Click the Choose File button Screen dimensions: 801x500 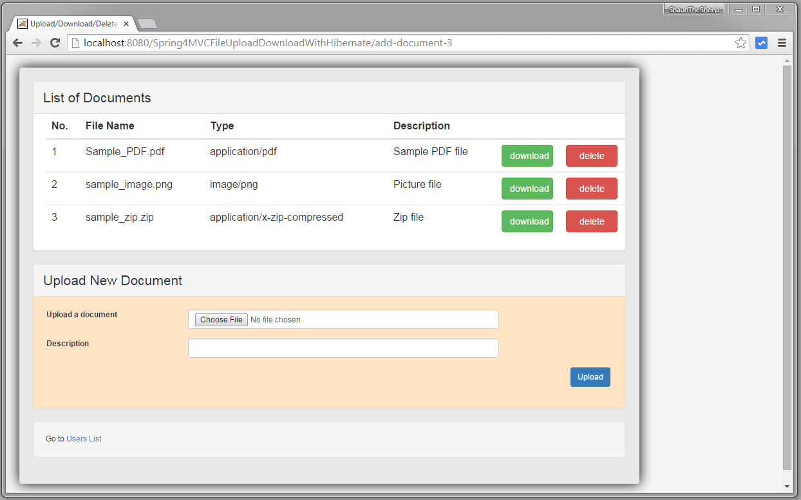(220, 319)
